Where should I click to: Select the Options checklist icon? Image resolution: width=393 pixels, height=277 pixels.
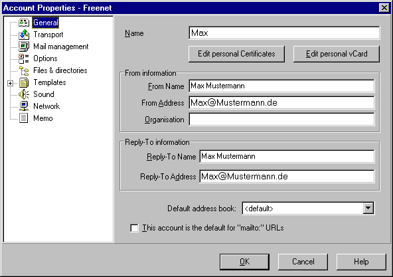point(24,58)
